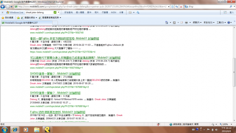Stop loading with the red X icon
The width and height of the screenshot is (236, 133).
click(x=181, y=7)
